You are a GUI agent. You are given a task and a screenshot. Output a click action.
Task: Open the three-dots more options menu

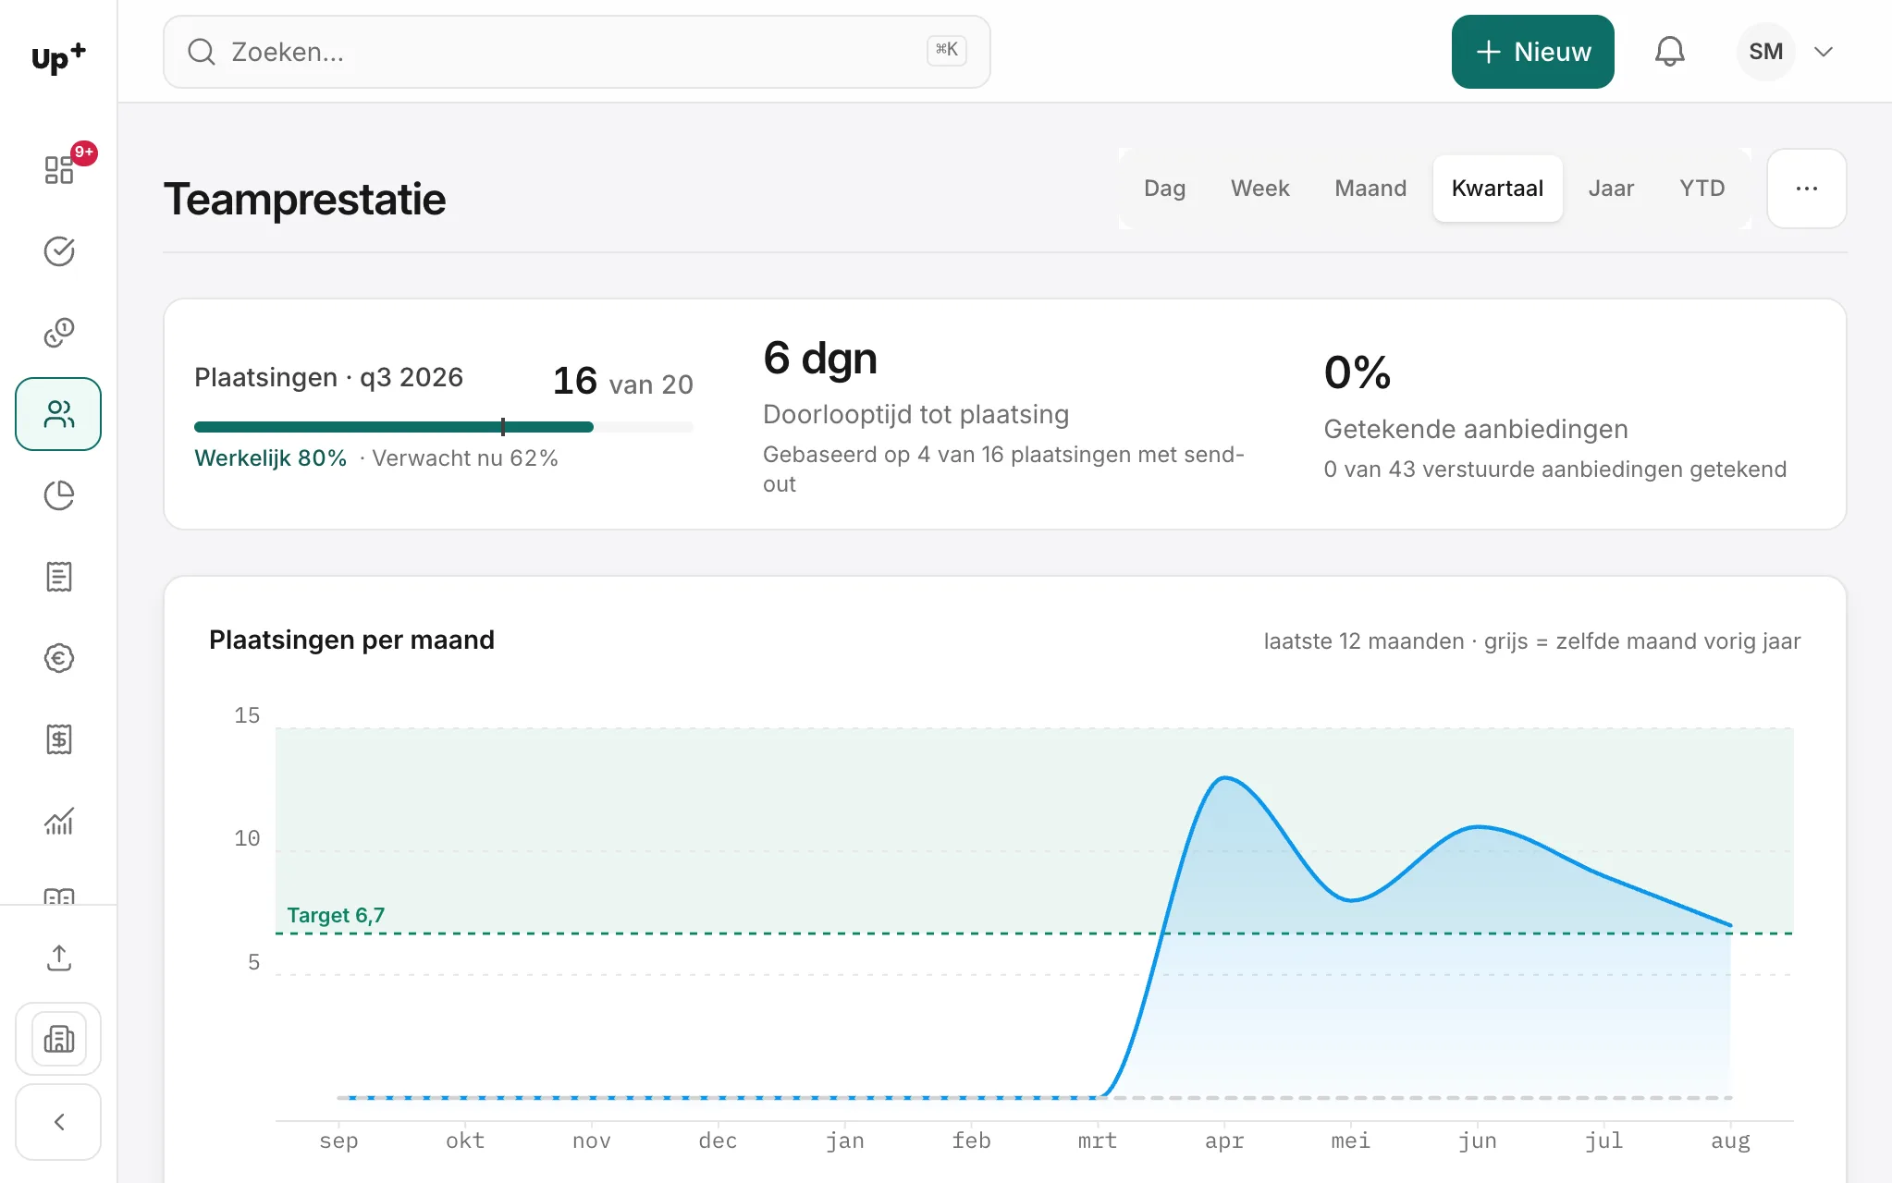pyautogui.click(x=1806, y=189)
